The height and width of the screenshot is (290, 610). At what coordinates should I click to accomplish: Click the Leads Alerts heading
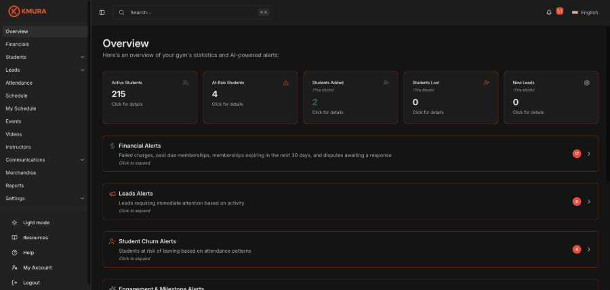tap(136, 194)
